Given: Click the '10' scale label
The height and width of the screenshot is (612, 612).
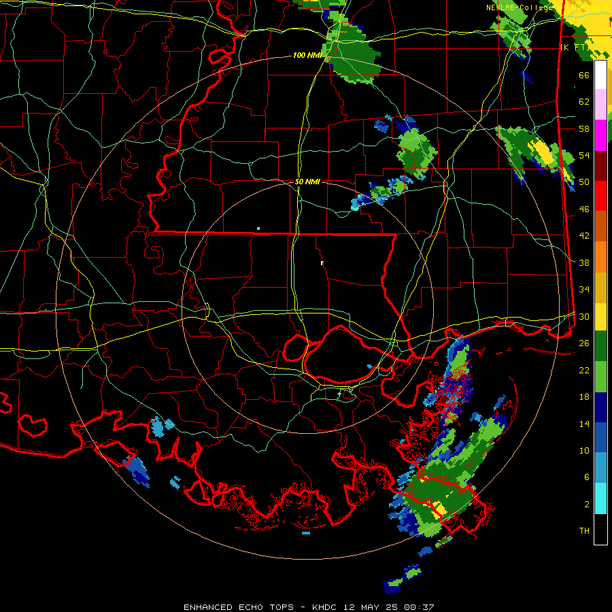Looking at the screenshot, I should pyautogui.click(x=584, y=450).
